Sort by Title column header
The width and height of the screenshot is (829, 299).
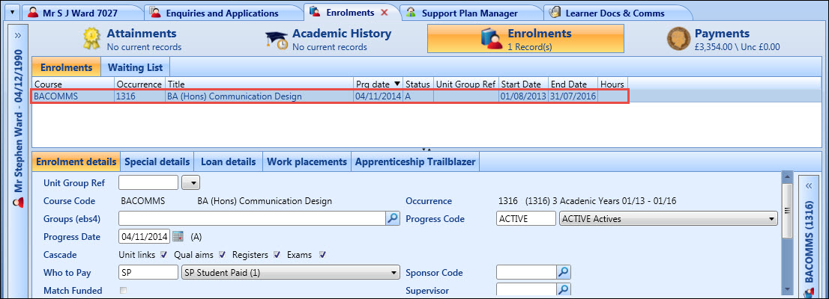[x=259, y=84]
